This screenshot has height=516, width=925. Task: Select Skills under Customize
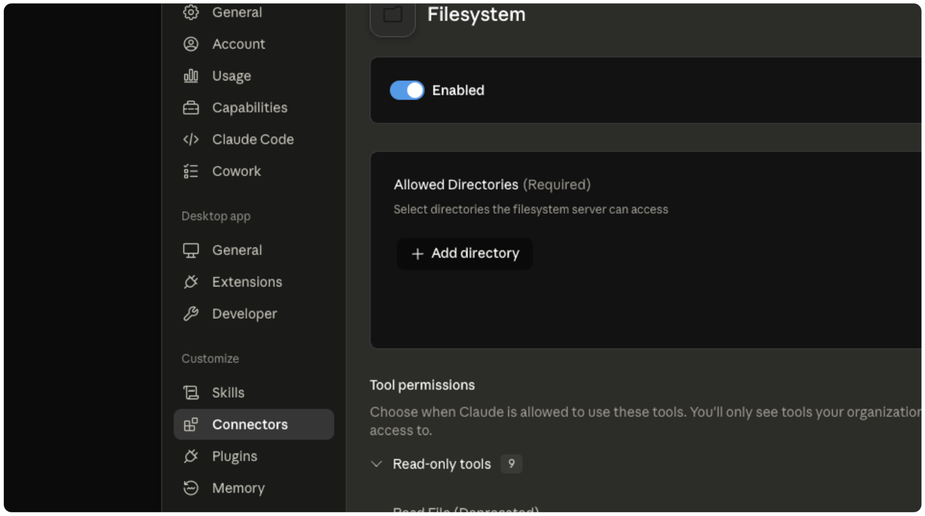pyautogui.click(x=254, y=393)
